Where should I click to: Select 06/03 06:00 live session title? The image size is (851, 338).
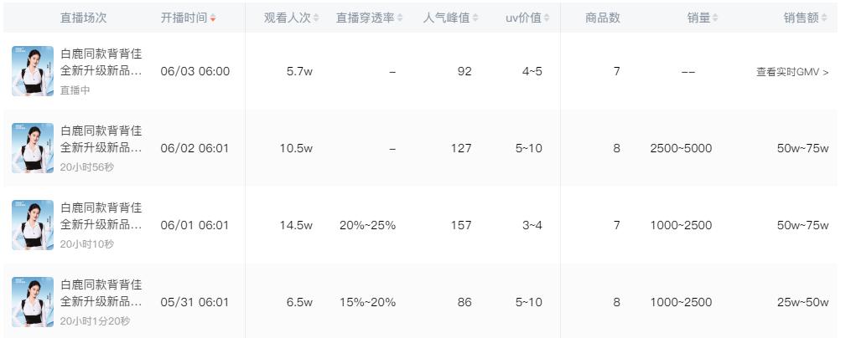pos(101,62)
